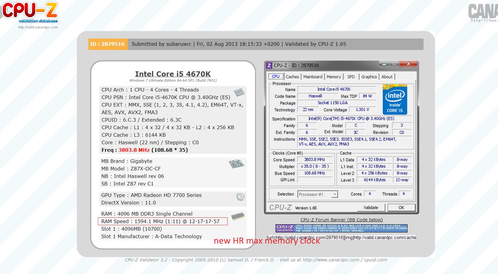
Task: Click the CPU-Z validation database logo
Action: 30,13
